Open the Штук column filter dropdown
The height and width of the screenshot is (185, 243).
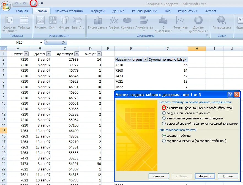99,54
